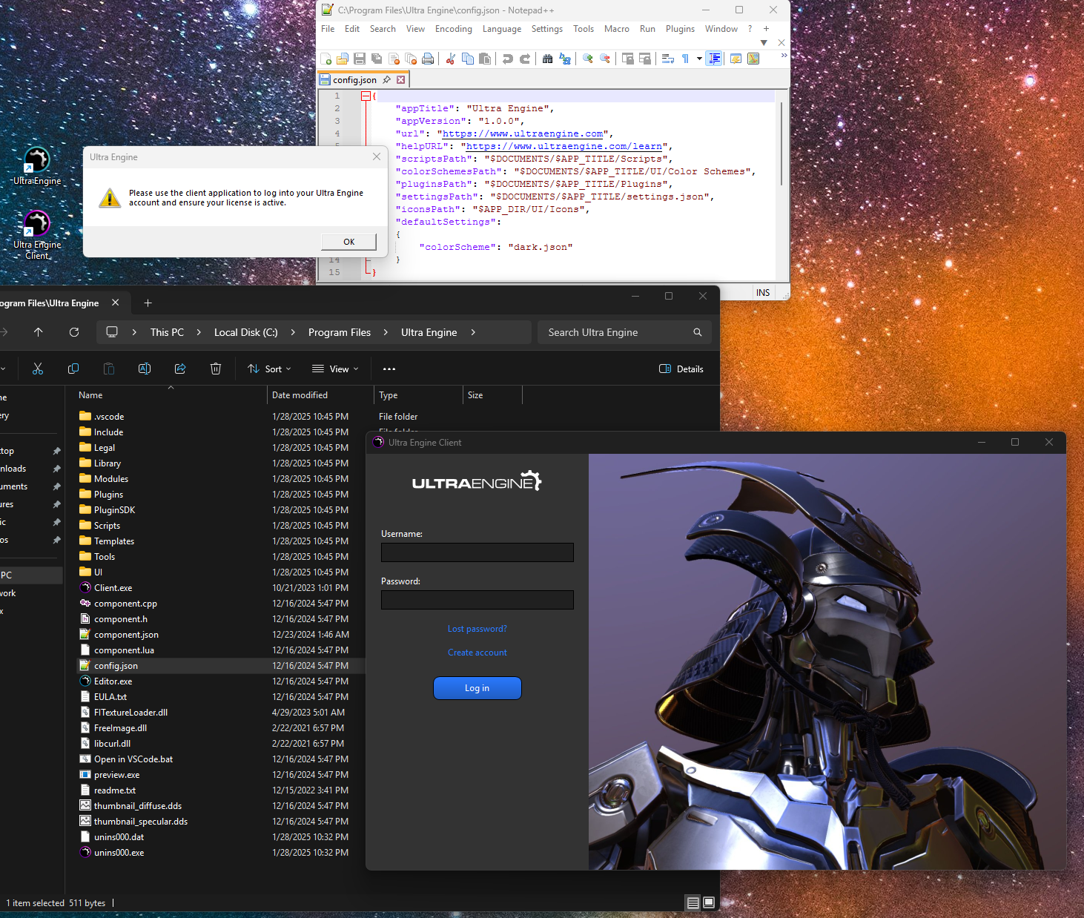Click the Document Map icon in Notepad++
The image size is (1084, 918).
click(753, 59)
